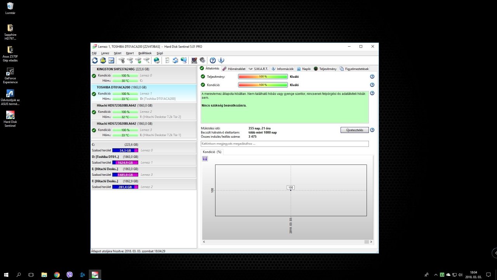Click the Teljesítmény 100 % gauge bar
This screenshot has width=497, height=280.
(x=263, y=77)
